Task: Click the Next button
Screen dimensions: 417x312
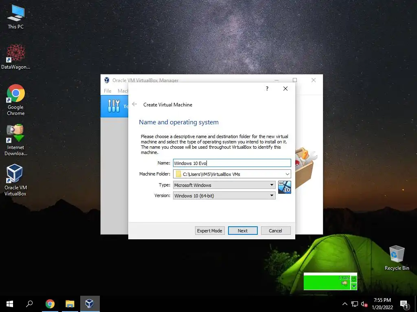Action: [x=243, y=231]
